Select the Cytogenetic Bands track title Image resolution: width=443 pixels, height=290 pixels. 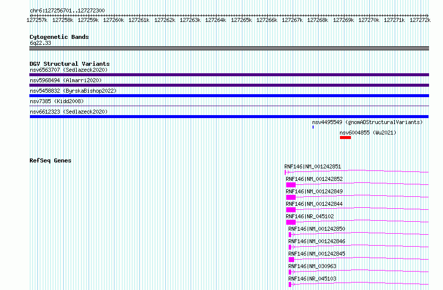pos(59,37)
